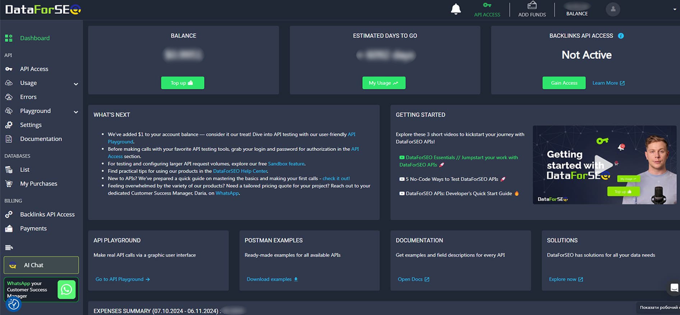The width and height of the screenshot is (680, 315).
Task: Click the Top up button
Action: (x=183, y=83)
